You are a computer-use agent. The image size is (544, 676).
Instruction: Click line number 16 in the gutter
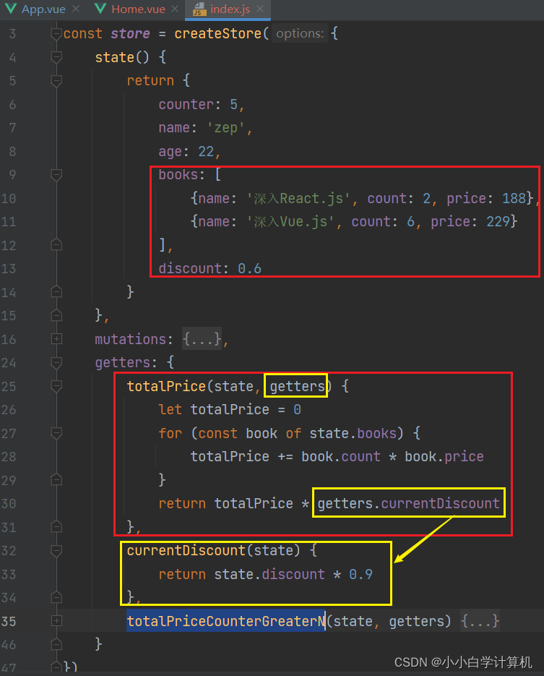tap(8, 339)
